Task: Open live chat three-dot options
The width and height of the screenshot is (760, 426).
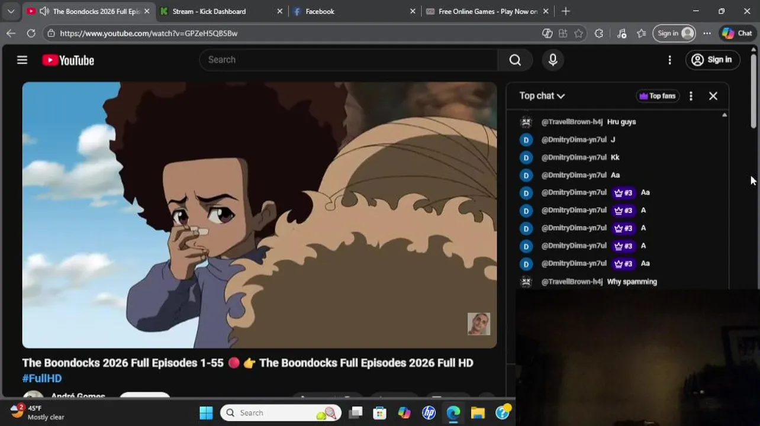Action: 691,96
